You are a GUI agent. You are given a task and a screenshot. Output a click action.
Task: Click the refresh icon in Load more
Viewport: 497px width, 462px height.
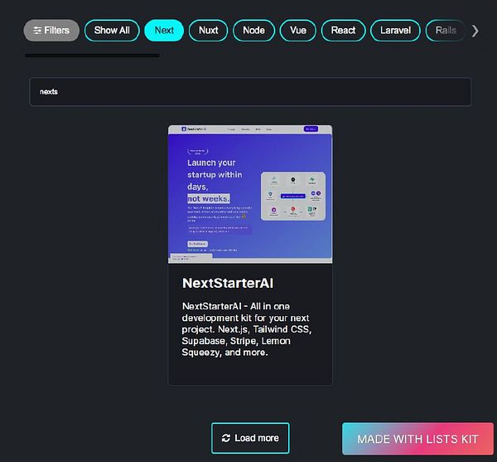click(x=226, y=438)
